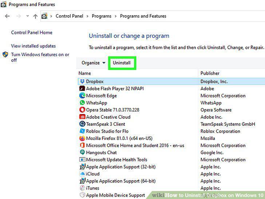The height and width of the screenshot is (199, 265).
Task: Click the Adobe Flash Player icon
Action: [82, 89]
